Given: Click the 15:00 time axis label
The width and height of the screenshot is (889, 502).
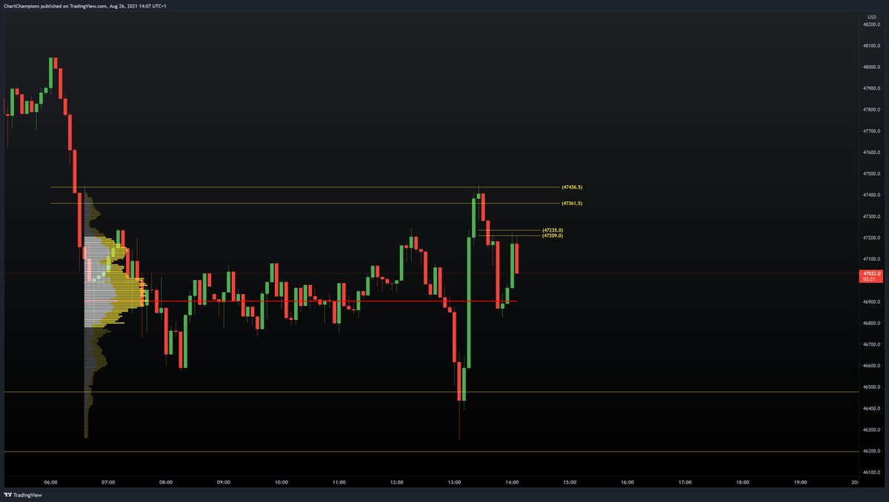Looking at the screenshot, I should [570, 482].
